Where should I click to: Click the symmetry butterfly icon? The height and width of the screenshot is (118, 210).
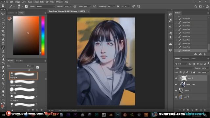pyautogui.click(x=138, y=7)
